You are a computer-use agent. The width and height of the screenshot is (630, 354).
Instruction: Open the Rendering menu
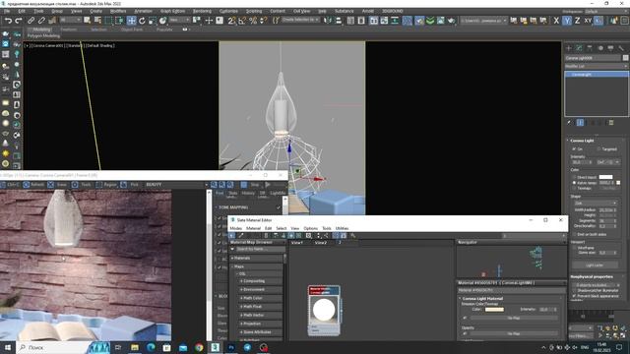pos(202,11)
